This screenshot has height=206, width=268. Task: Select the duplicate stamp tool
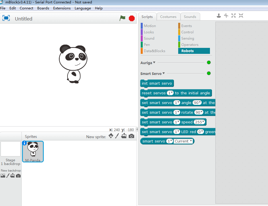click(219, 16)
